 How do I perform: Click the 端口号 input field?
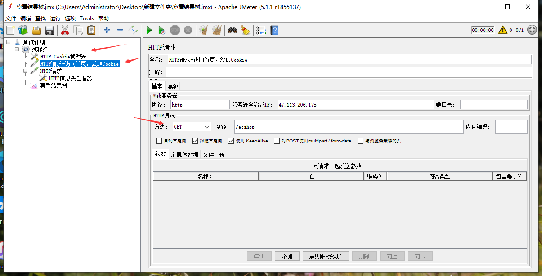click(494, 105)
